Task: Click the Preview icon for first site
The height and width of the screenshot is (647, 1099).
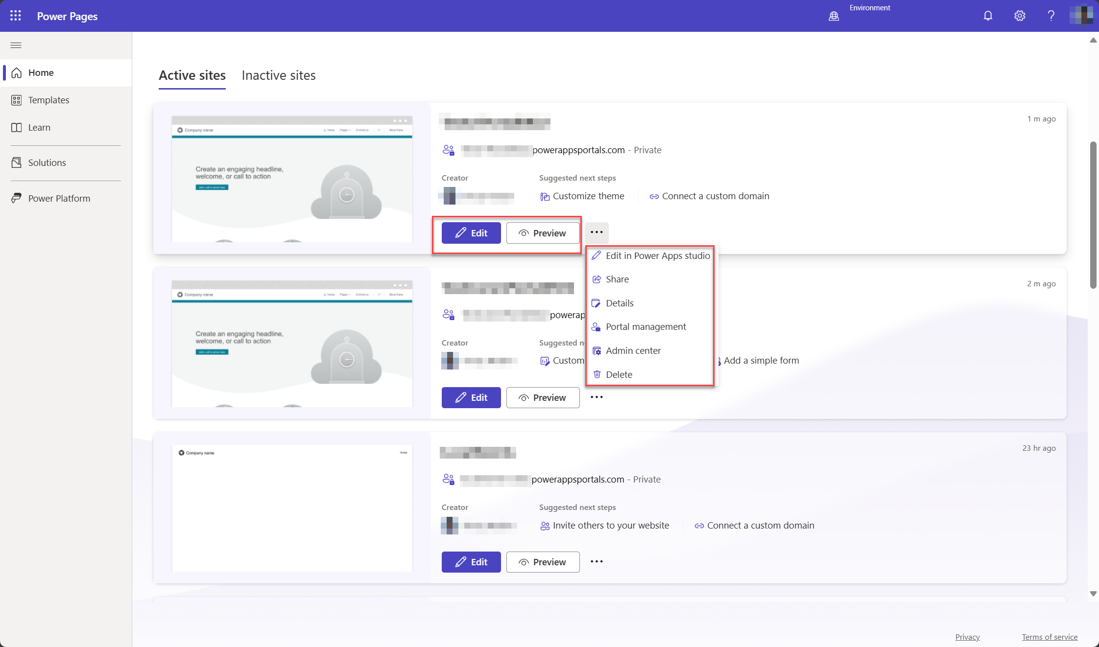Action: [523, 232]
